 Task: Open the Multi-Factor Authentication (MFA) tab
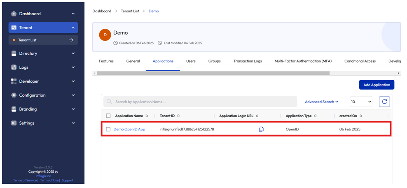303,61
